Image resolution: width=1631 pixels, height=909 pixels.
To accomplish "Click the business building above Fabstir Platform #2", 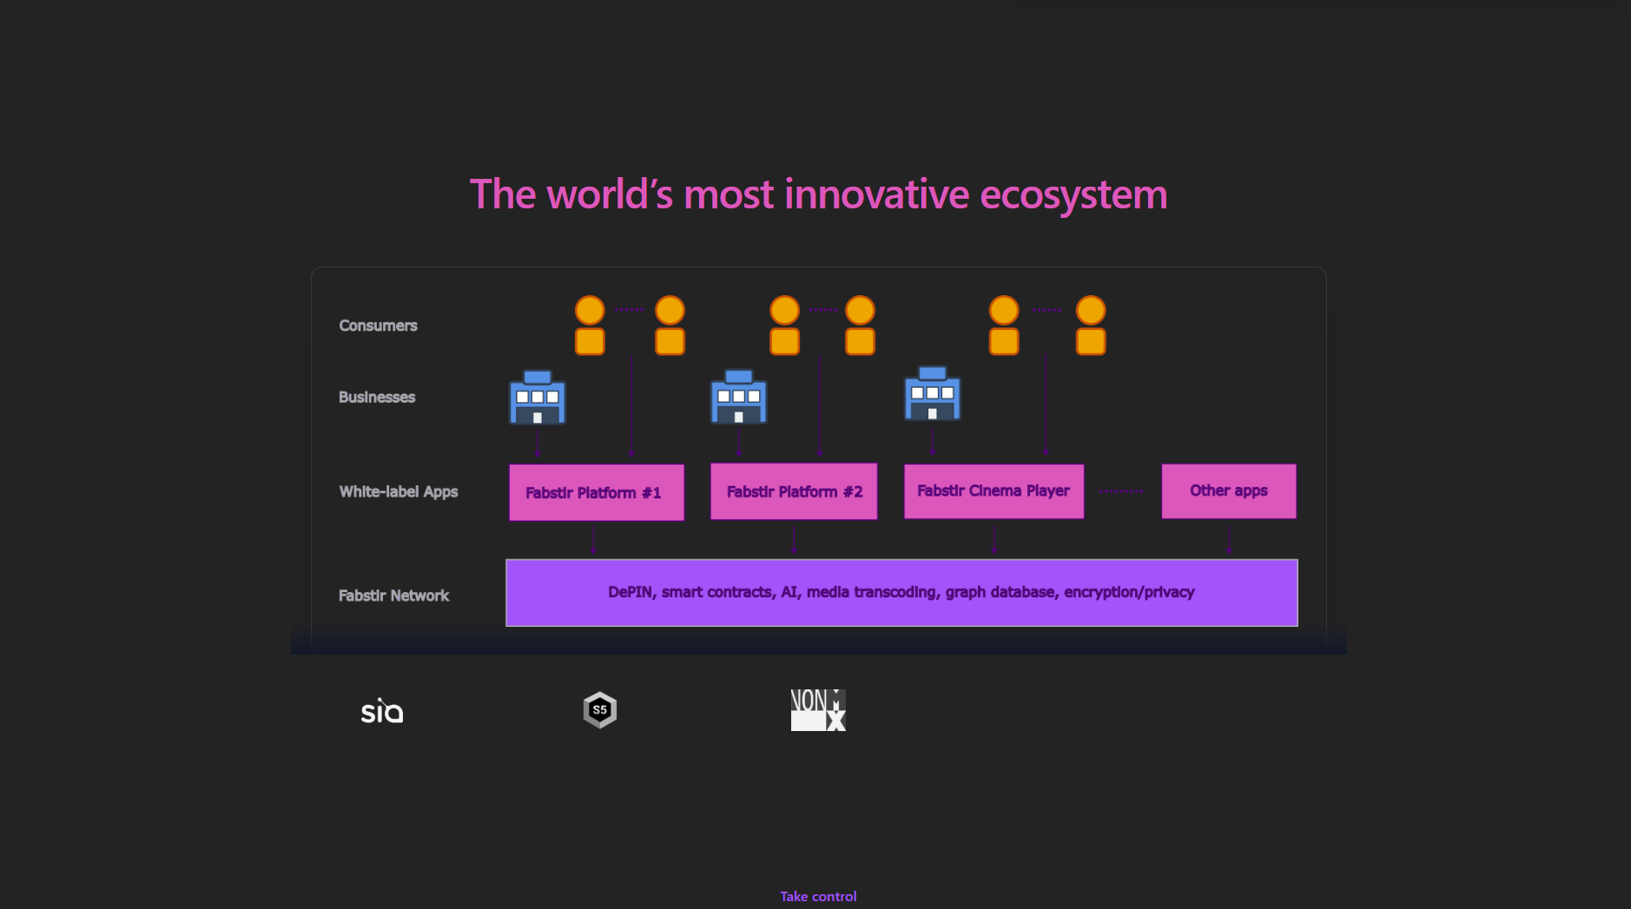I will [739, 397].
